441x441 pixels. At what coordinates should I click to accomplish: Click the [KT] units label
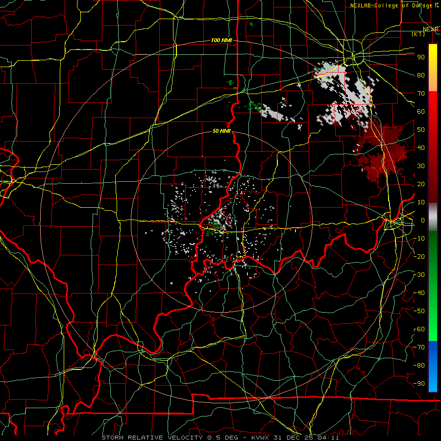coord(418,34)
